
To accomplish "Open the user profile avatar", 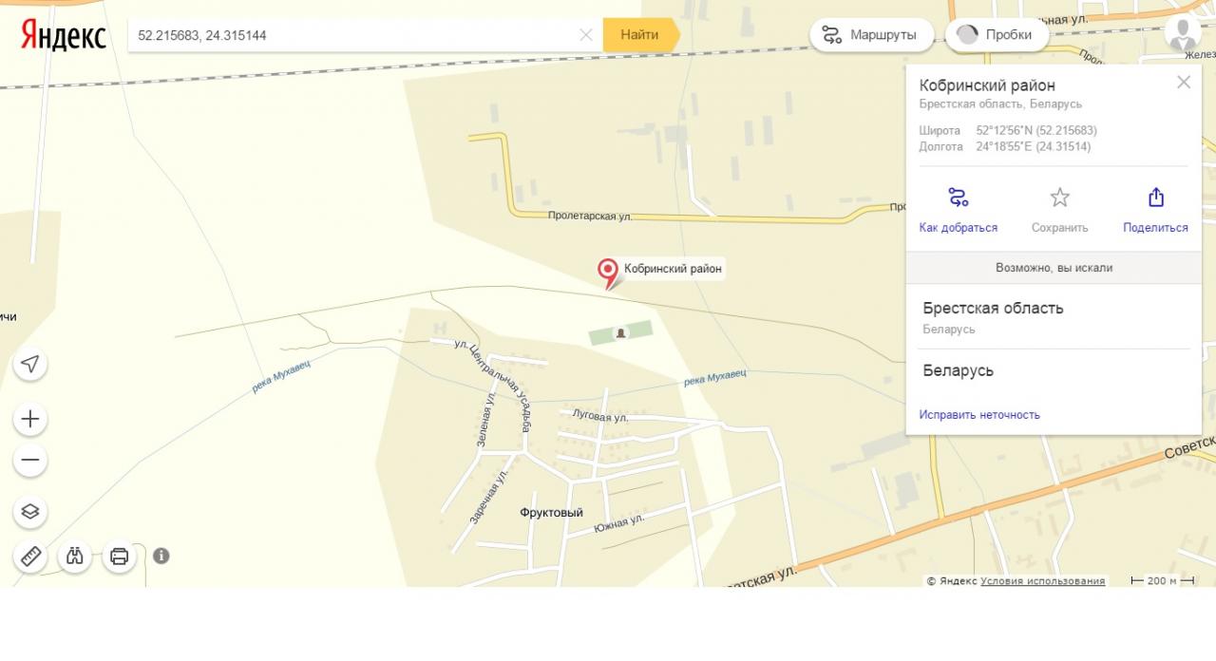I will pyautogui.click(x=1183, y=32).
